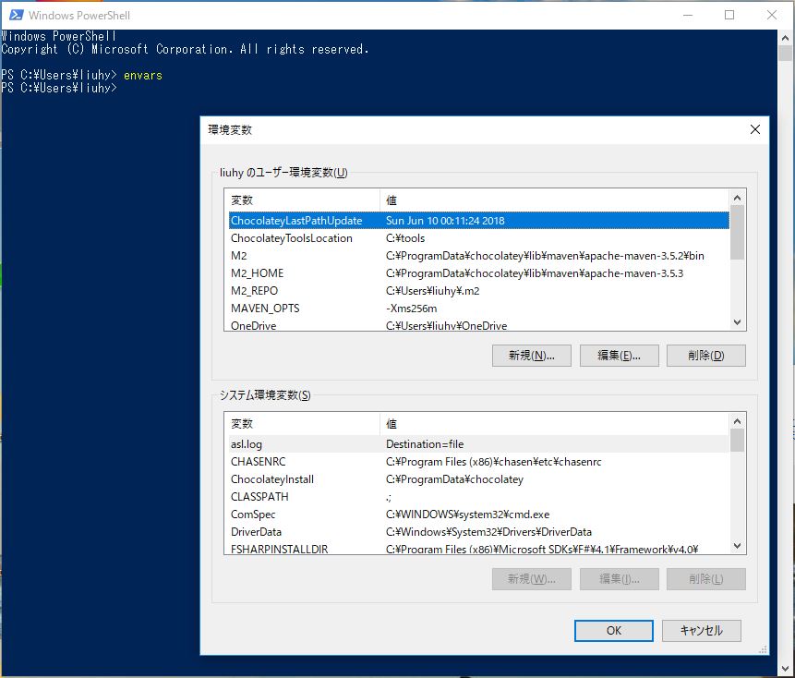This screenshot has height=678, width=795.
Task: Click the disabled 削除(L) system button
Action: point(705,579)
